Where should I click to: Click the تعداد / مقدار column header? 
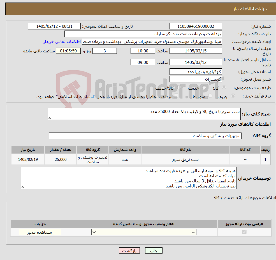point(60,150)
